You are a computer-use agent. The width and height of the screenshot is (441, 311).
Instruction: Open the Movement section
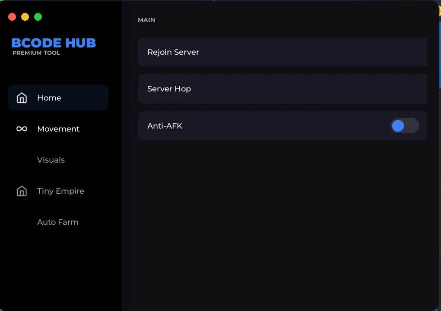[x=58, y=129]
